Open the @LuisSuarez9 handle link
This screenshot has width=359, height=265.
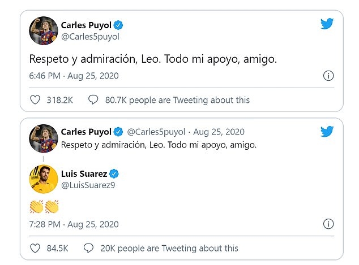point(89,185)
